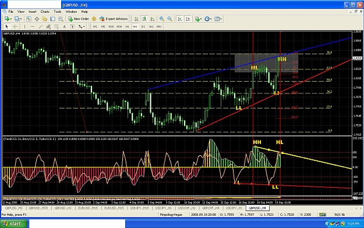Viewport: 364px width, 228px height.
Task: Select the horizontal line drawing tool
Action: click(x=33, y=27)
